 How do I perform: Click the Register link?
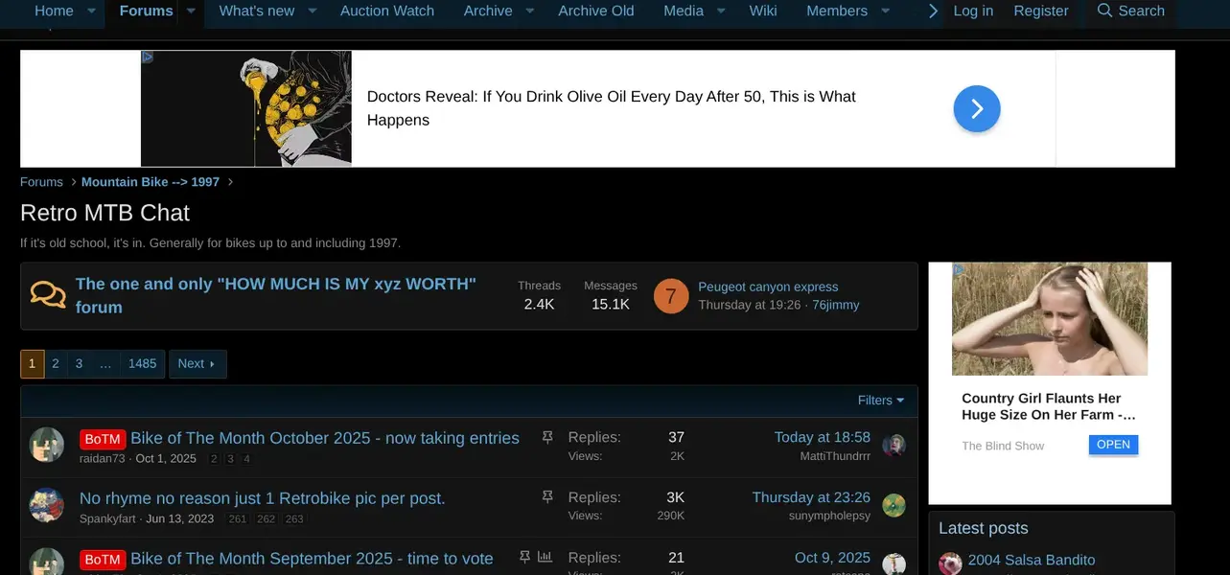1040,11
